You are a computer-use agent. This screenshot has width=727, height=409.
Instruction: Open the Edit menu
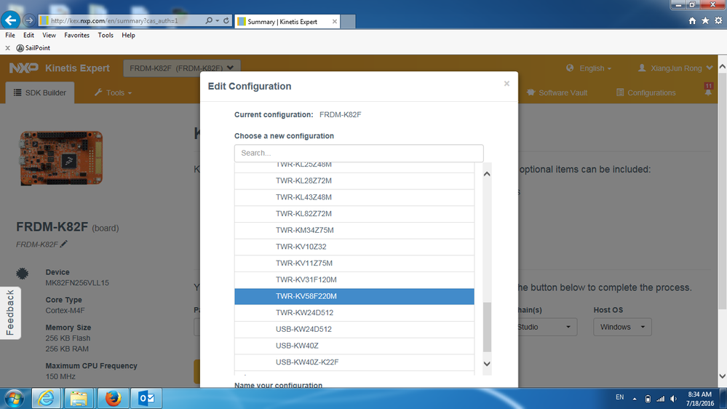[29, 35]
